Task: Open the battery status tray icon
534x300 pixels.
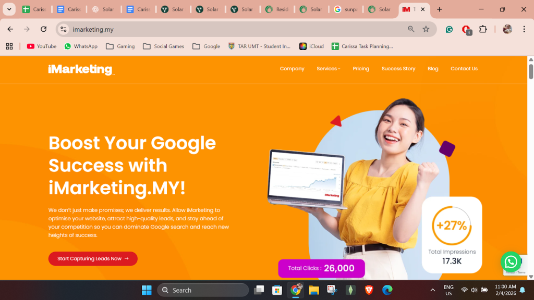Action: (x=484, y=290)
